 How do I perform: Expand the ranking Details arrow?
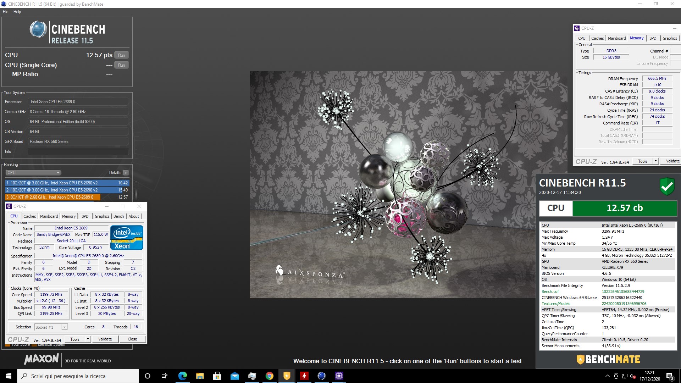126,173
